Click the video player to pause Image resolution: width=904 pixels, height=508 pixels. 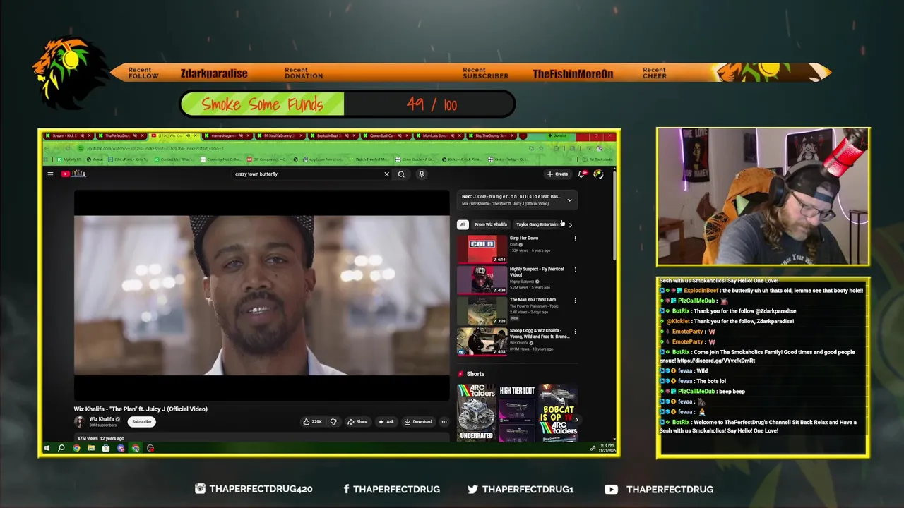(261, 295)
